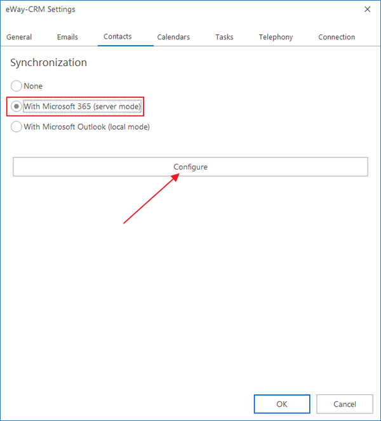Image resolution: width=381 pixels, height=421 pixels.
Task: Confirm settings with OK
Action: [282, 404]
